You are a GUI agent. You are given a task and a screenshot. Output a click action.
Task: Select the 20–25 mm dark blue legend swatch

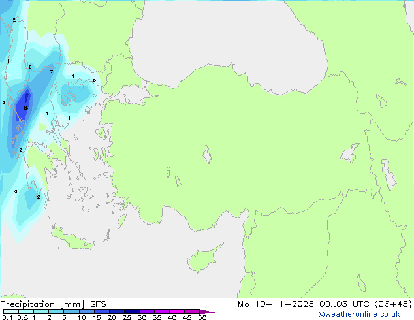tap(117, 312)
